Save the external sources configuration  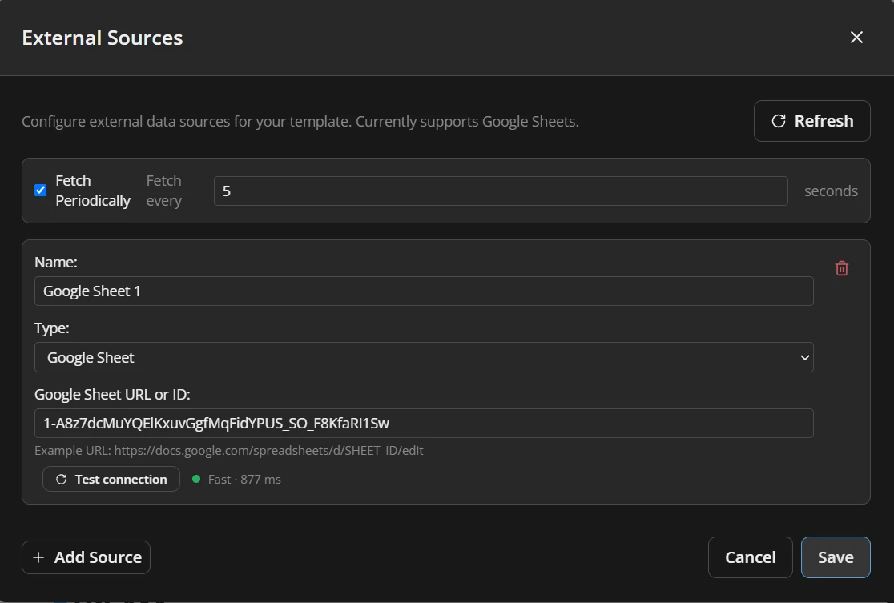[x=836, y=557]
